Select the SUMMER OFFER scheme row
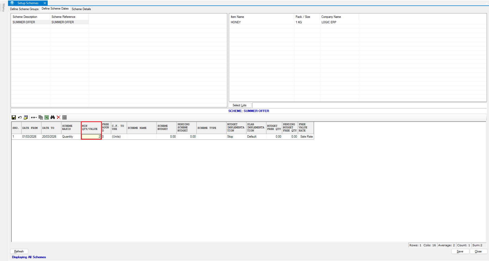The image size is (489, 261). tap(24, 22)
